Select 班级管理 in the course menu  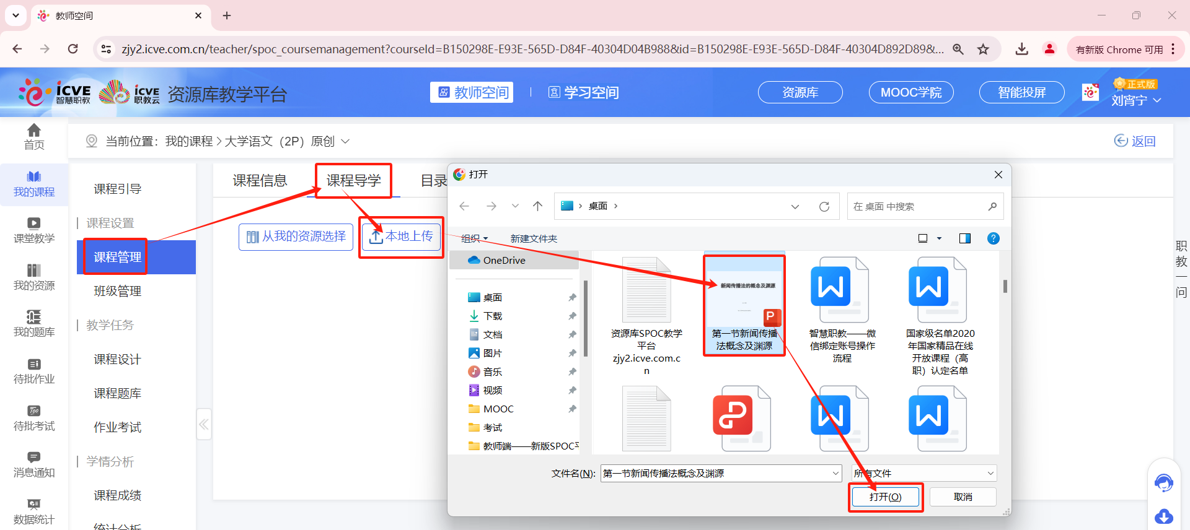tap(118, 291)
